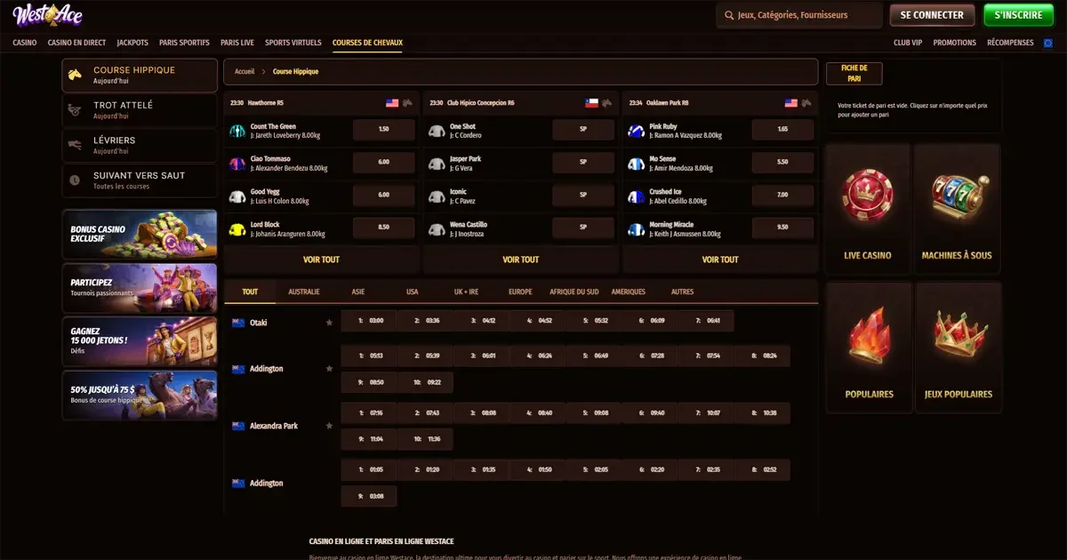1067x560 pixels.
Task: Select the Lévriers greyhound sidebar icon
Action: 76,144
